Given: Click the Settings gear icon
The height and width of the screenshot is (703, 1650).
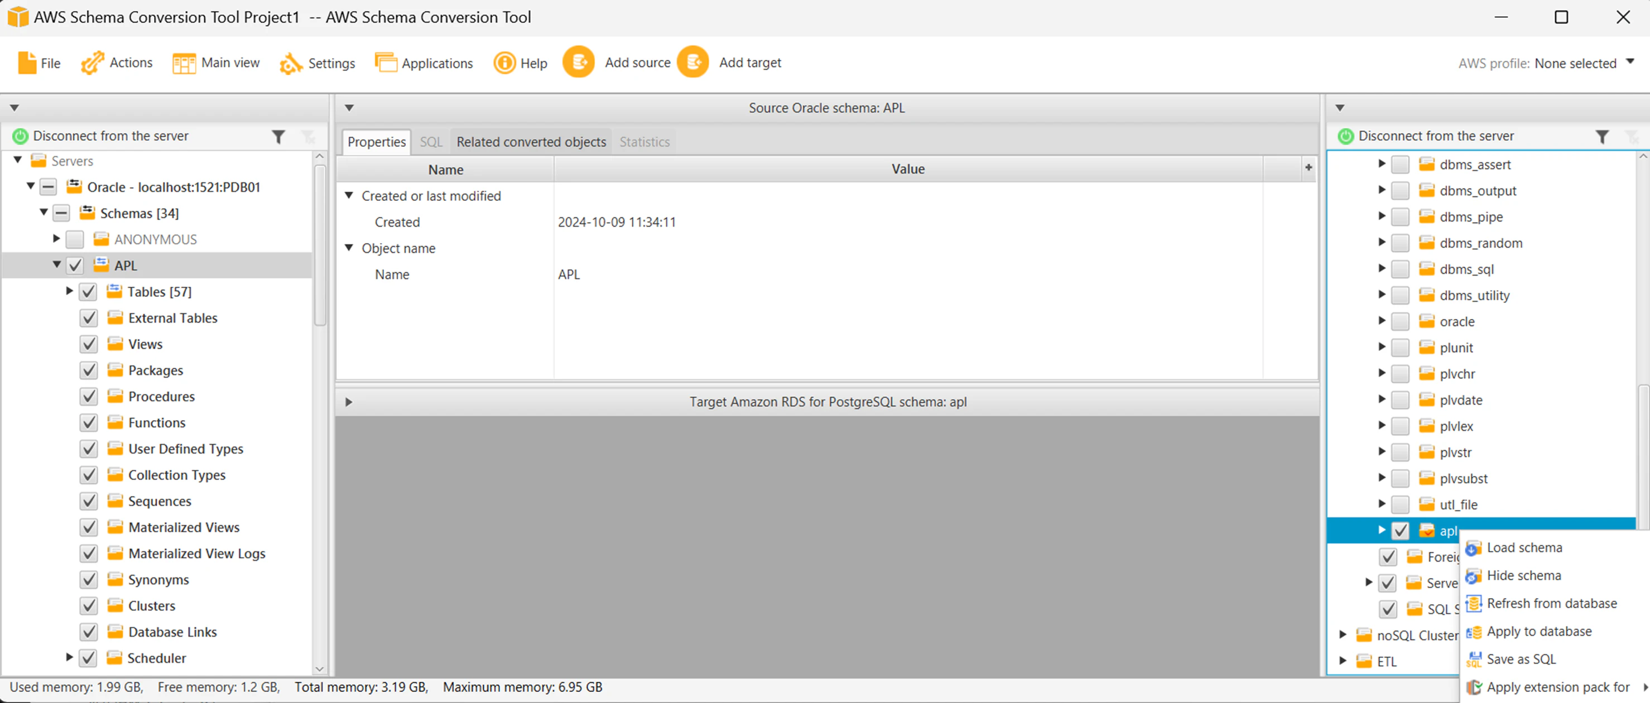Looking at the screenshot, I should [291, 64].
